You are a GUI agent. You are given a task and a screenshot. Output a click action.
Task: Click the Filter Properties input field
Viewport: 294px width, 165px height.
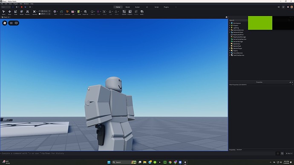pos(261,85)
